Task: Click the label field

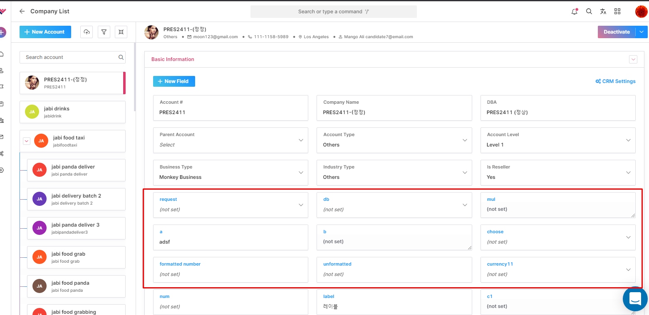Action: point(394,302)
